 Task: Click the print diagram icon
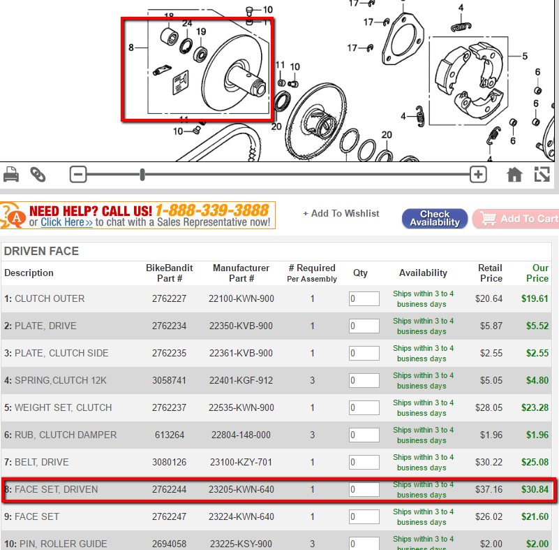(x=11, y=175)
